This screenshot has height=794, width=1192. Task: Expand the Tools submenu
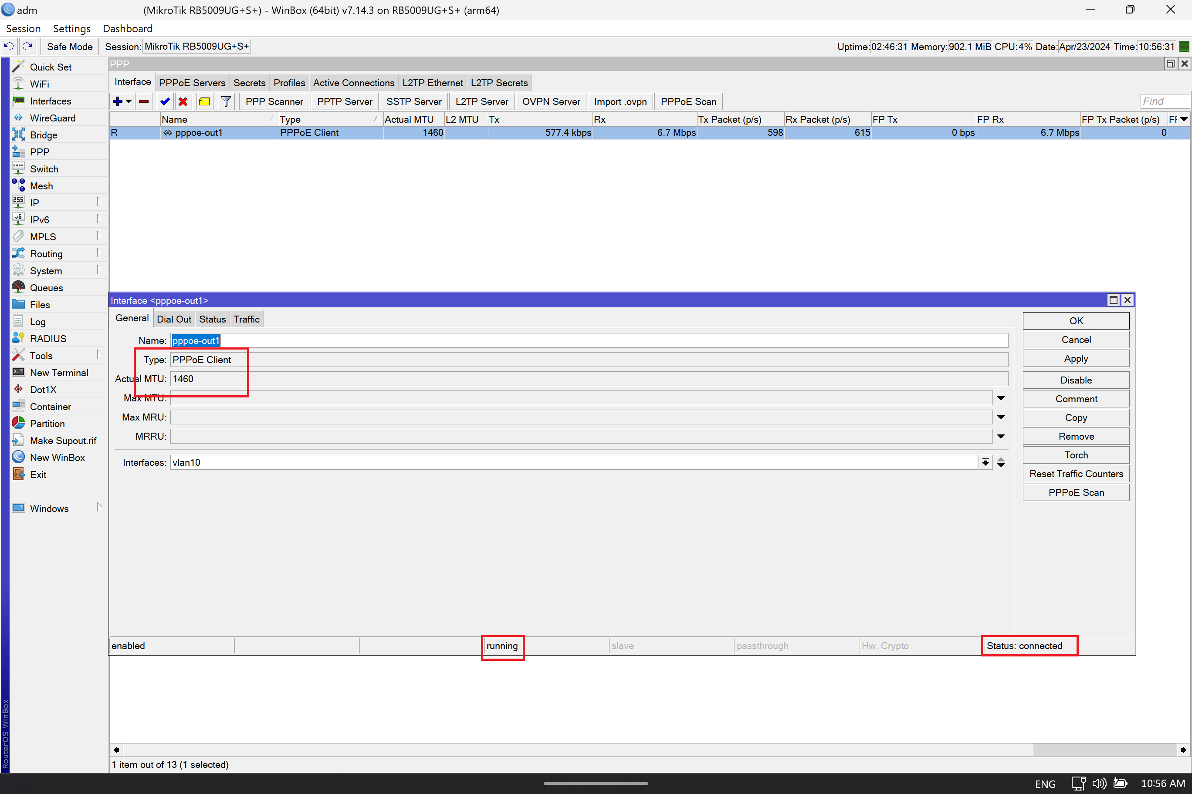(99, 354)
